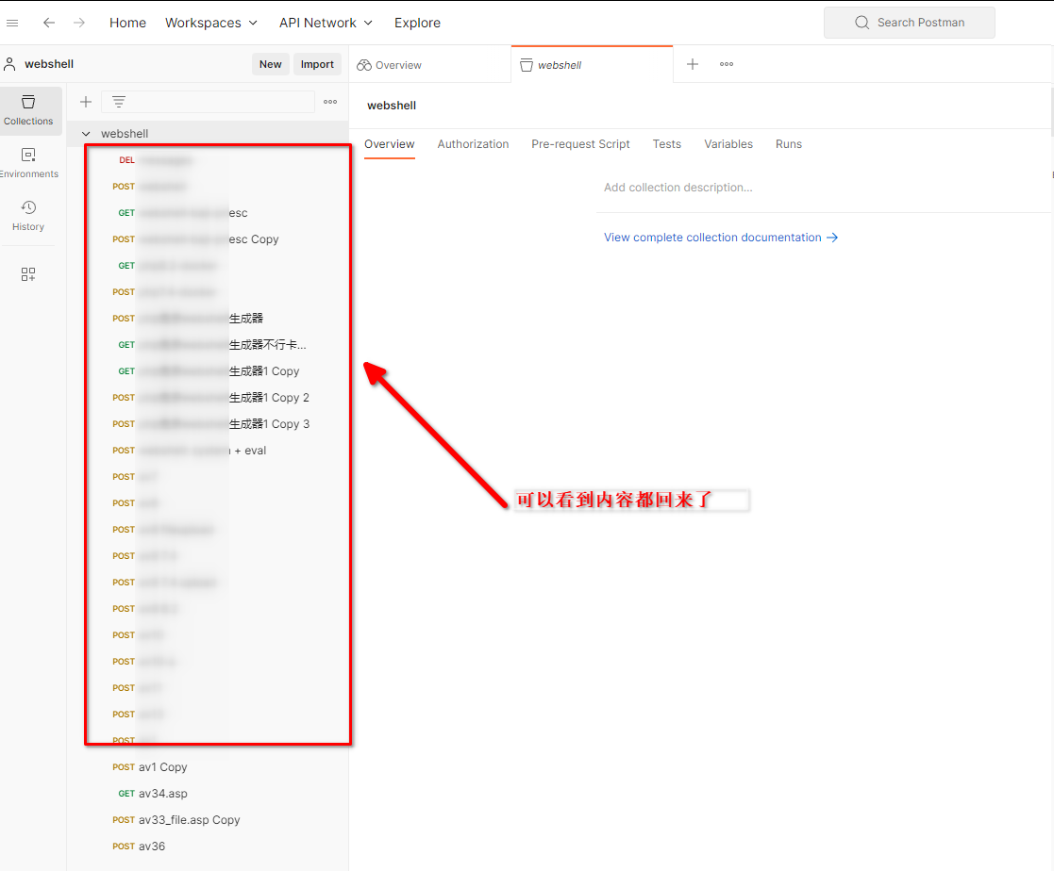Open a new tab with plus icon

tap(693, 64)
